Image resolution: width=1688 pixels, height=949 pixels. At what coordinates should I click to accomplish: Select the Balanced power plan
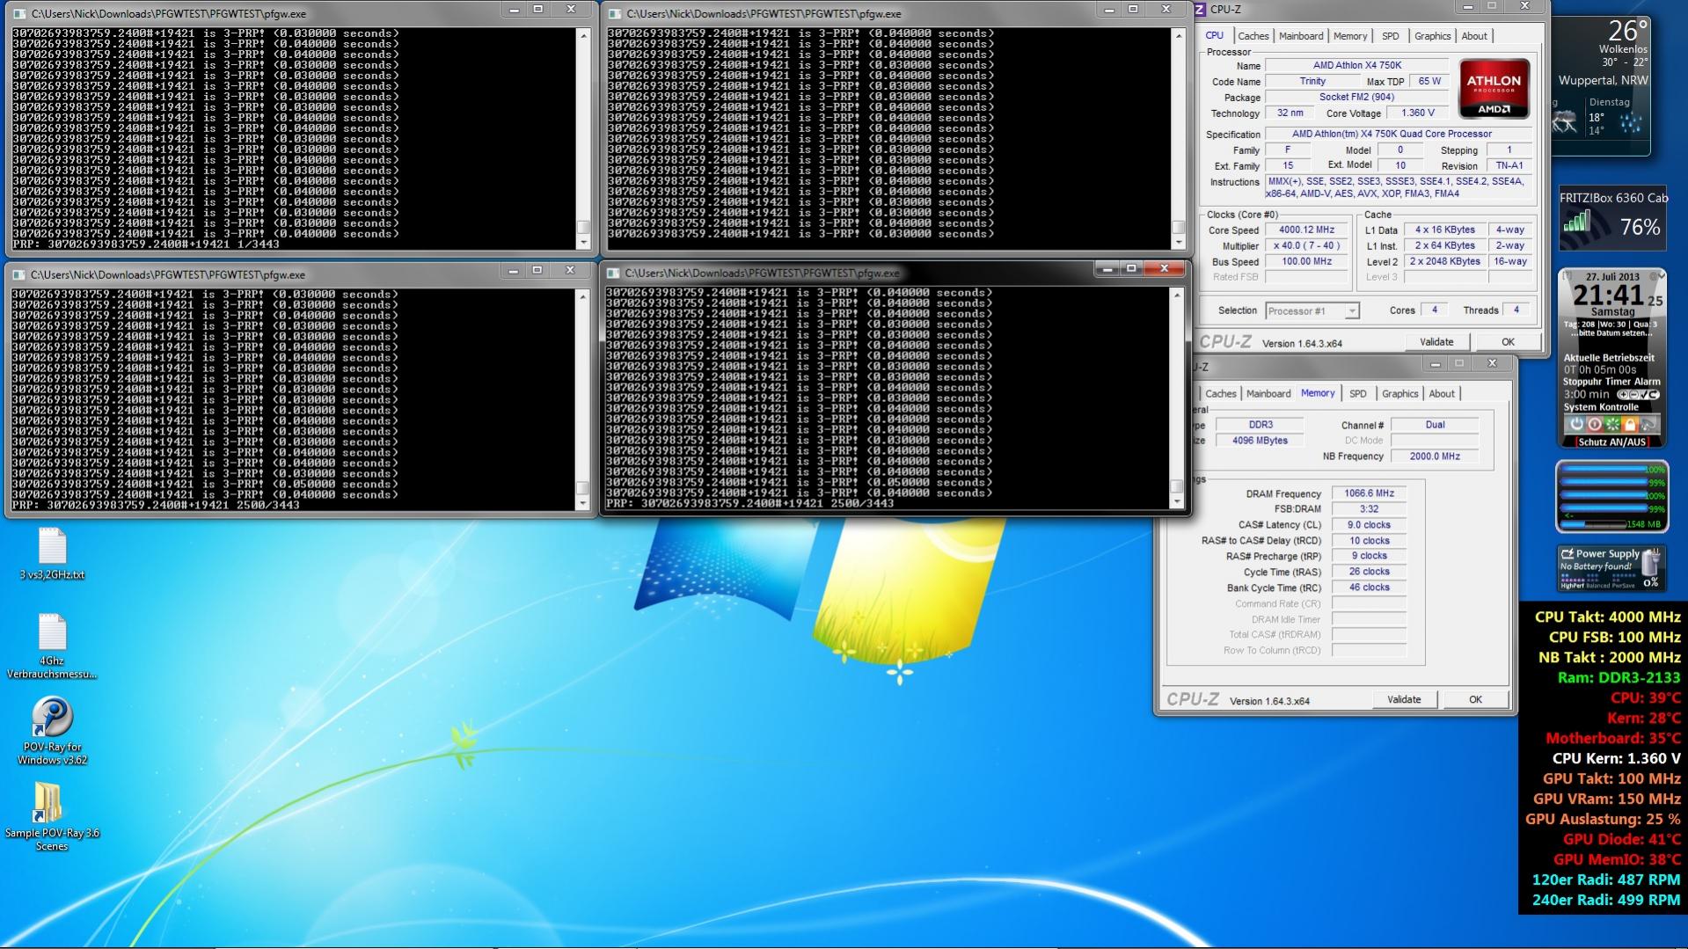[x=1599, y=585]
